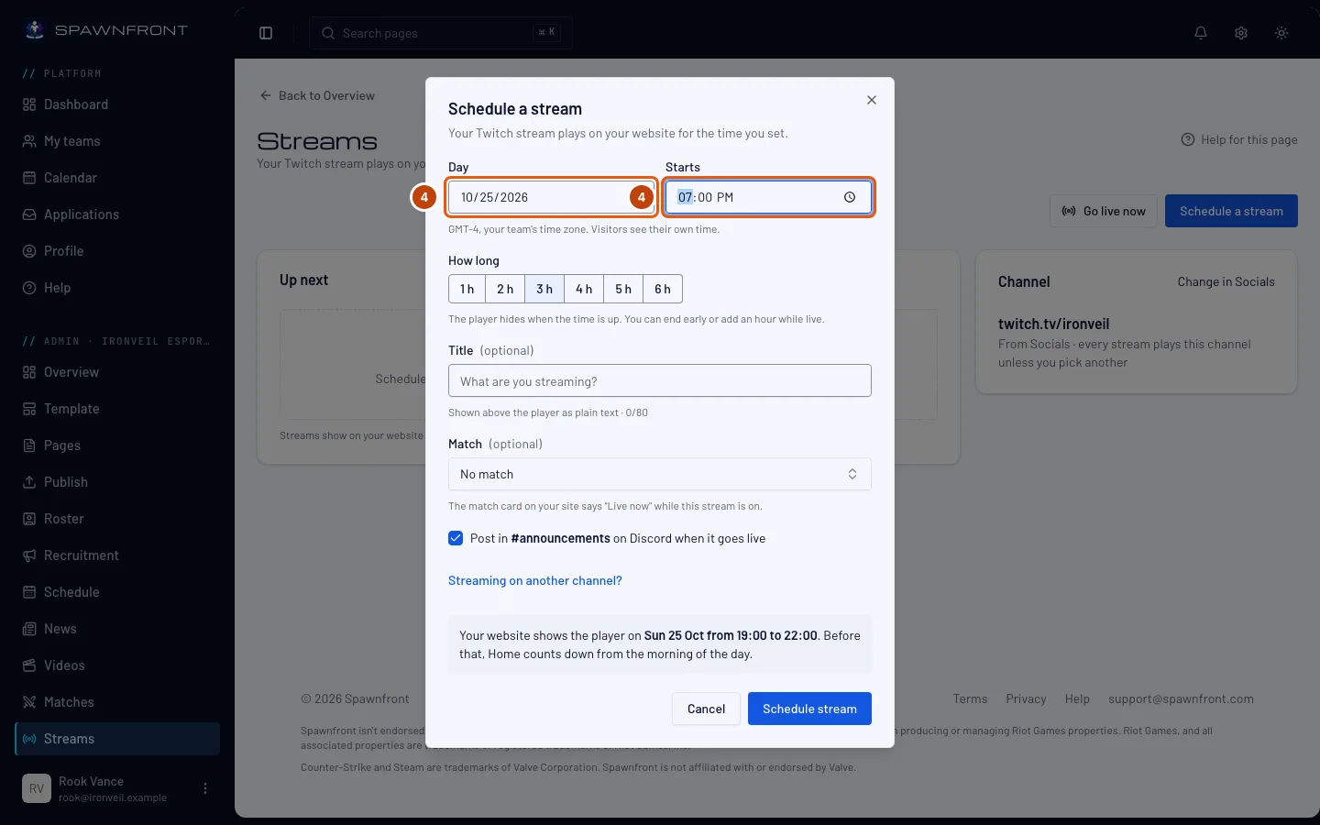Close the Schedule a stream dialog
1320x825 pixels.
point(872,100)
